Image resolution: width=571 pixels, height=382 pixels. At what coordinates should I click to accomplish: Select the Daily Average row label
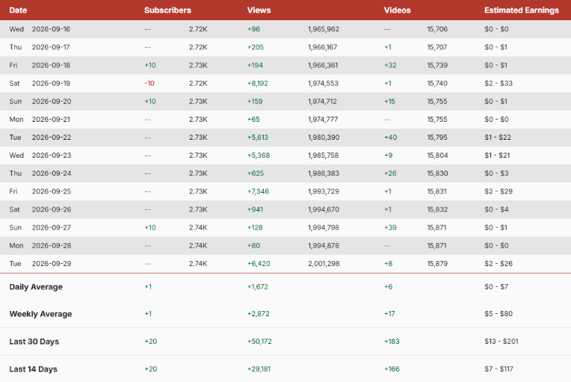point(36,287)
